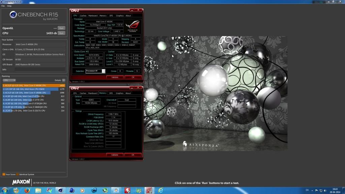Click the volume speaker tray icon
This screenshot has width=345, height=194.
(x=325, y=191)
